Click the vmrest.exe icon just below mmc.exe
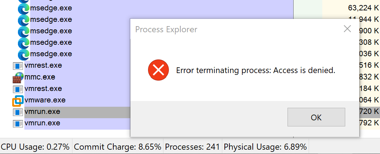The width and height of the screenshot is (380, 154). coord(18,89)
